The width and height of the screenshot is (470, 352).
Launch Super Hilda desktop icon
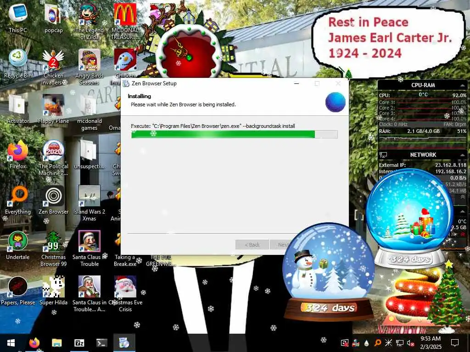click(53, 291)
